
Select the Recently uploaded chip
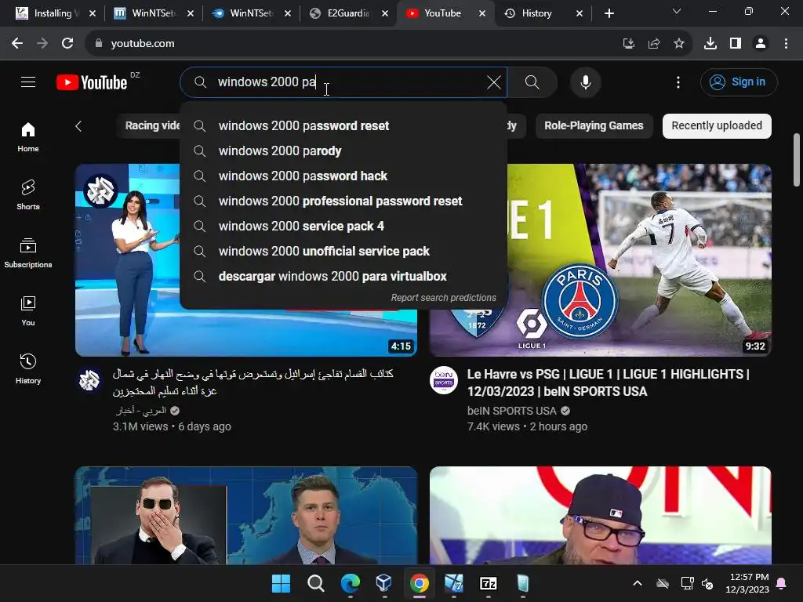(717, 126)
